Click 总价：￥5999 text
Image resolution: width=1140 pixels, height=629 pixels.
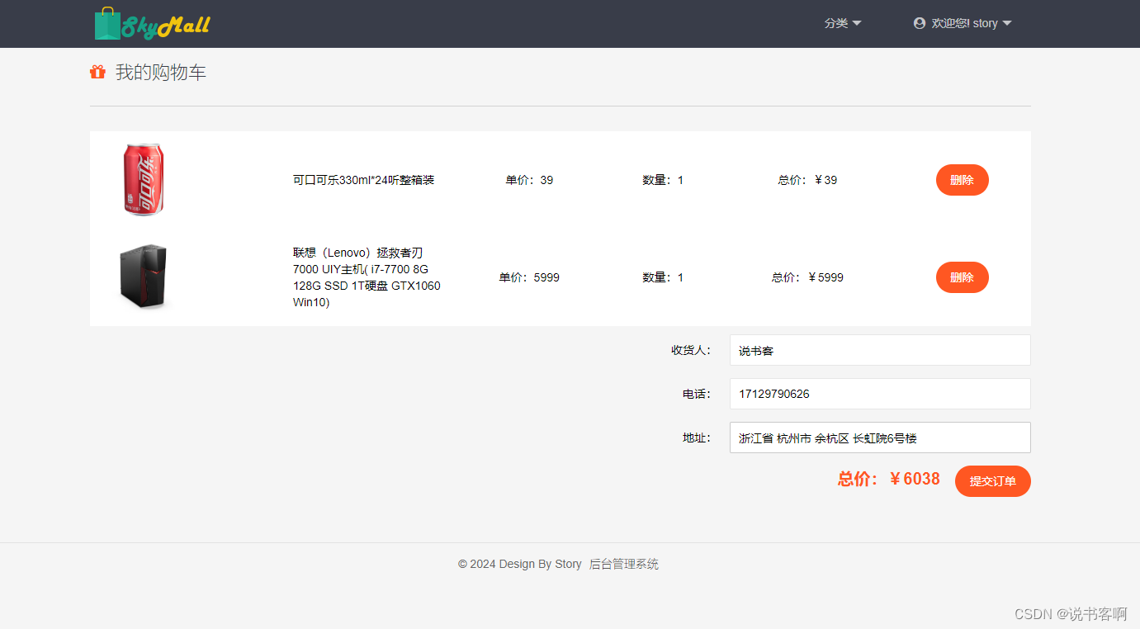807,277
